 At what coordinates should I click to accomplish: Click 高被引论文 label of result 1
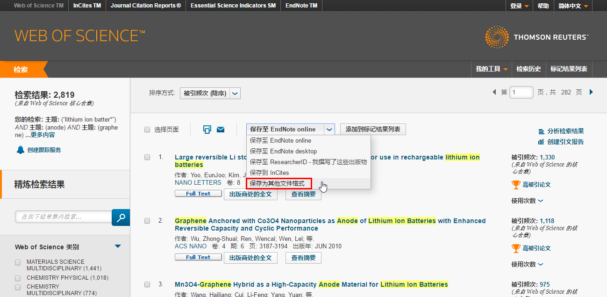536,185
